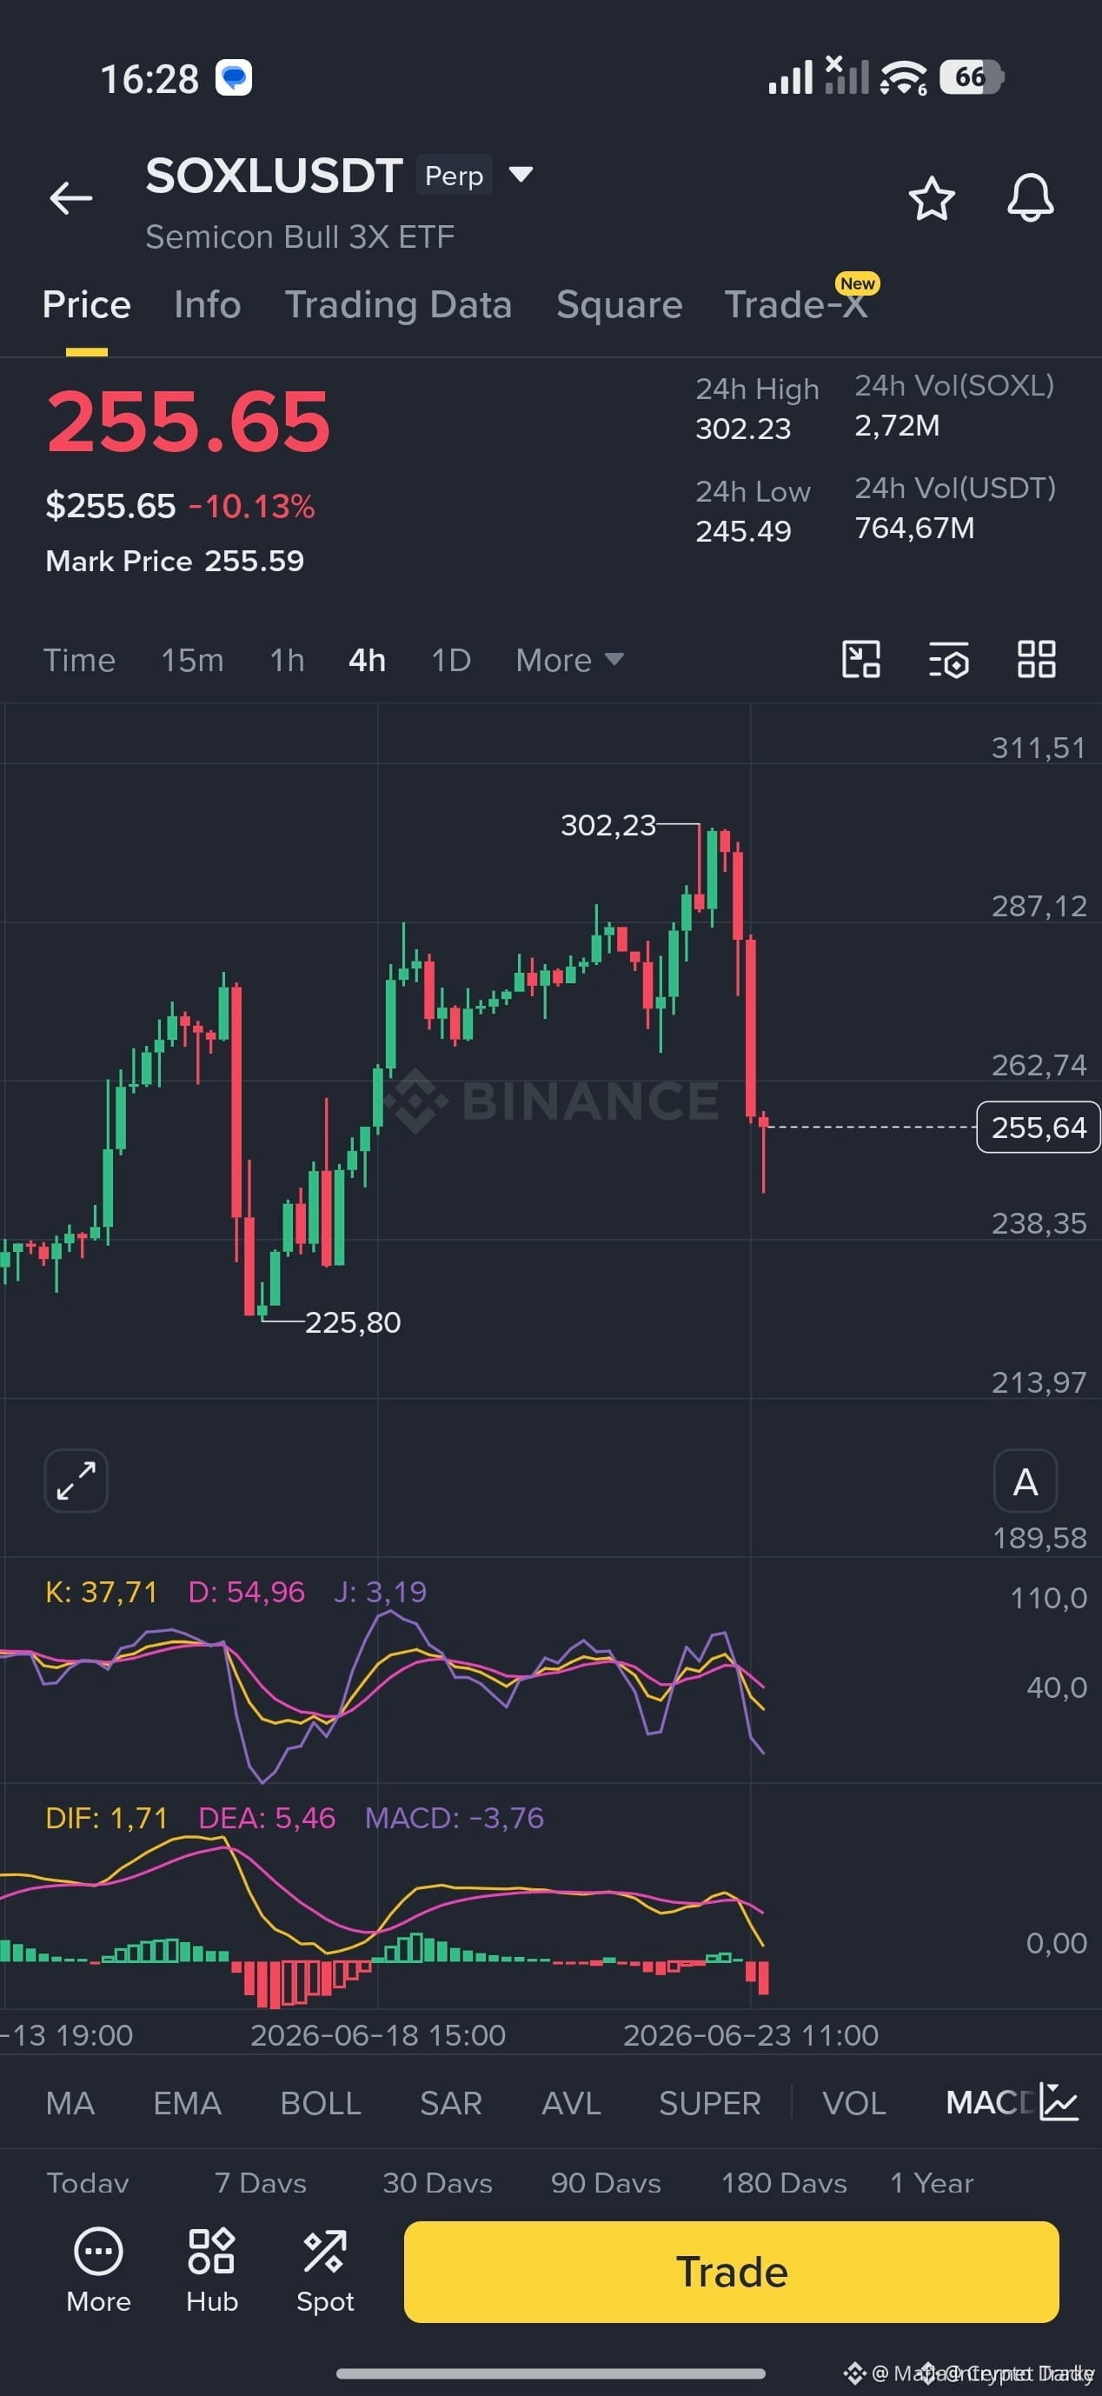Select the 1D timeframe
Screen dimensions: 1102x2396
[451, 661]
